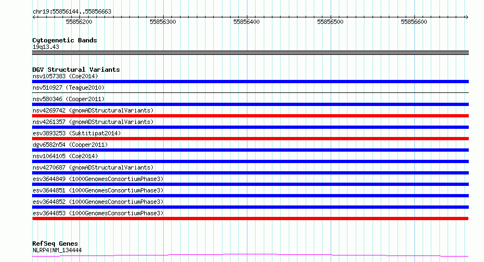Screen dimensions: 484x262
Task: Click the 55856500 ruler tick label
Action: point(330,22)
